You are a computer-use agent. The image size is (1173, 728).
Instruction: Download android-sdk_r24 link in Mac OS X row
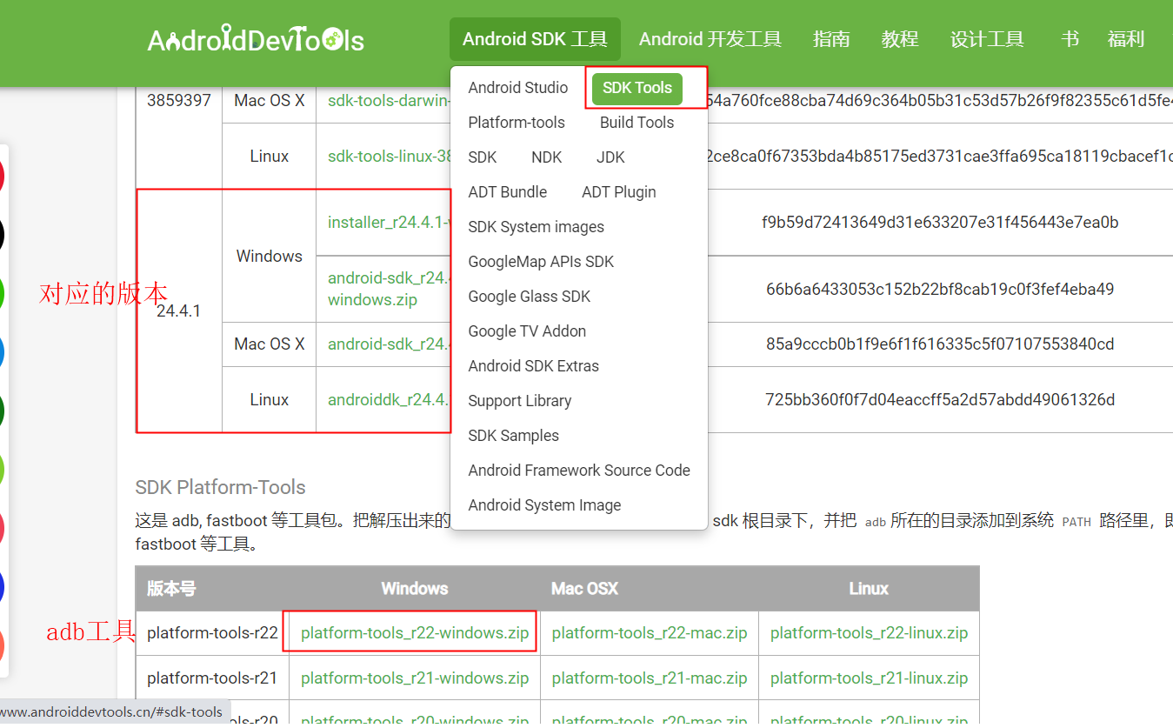[389, 344]
